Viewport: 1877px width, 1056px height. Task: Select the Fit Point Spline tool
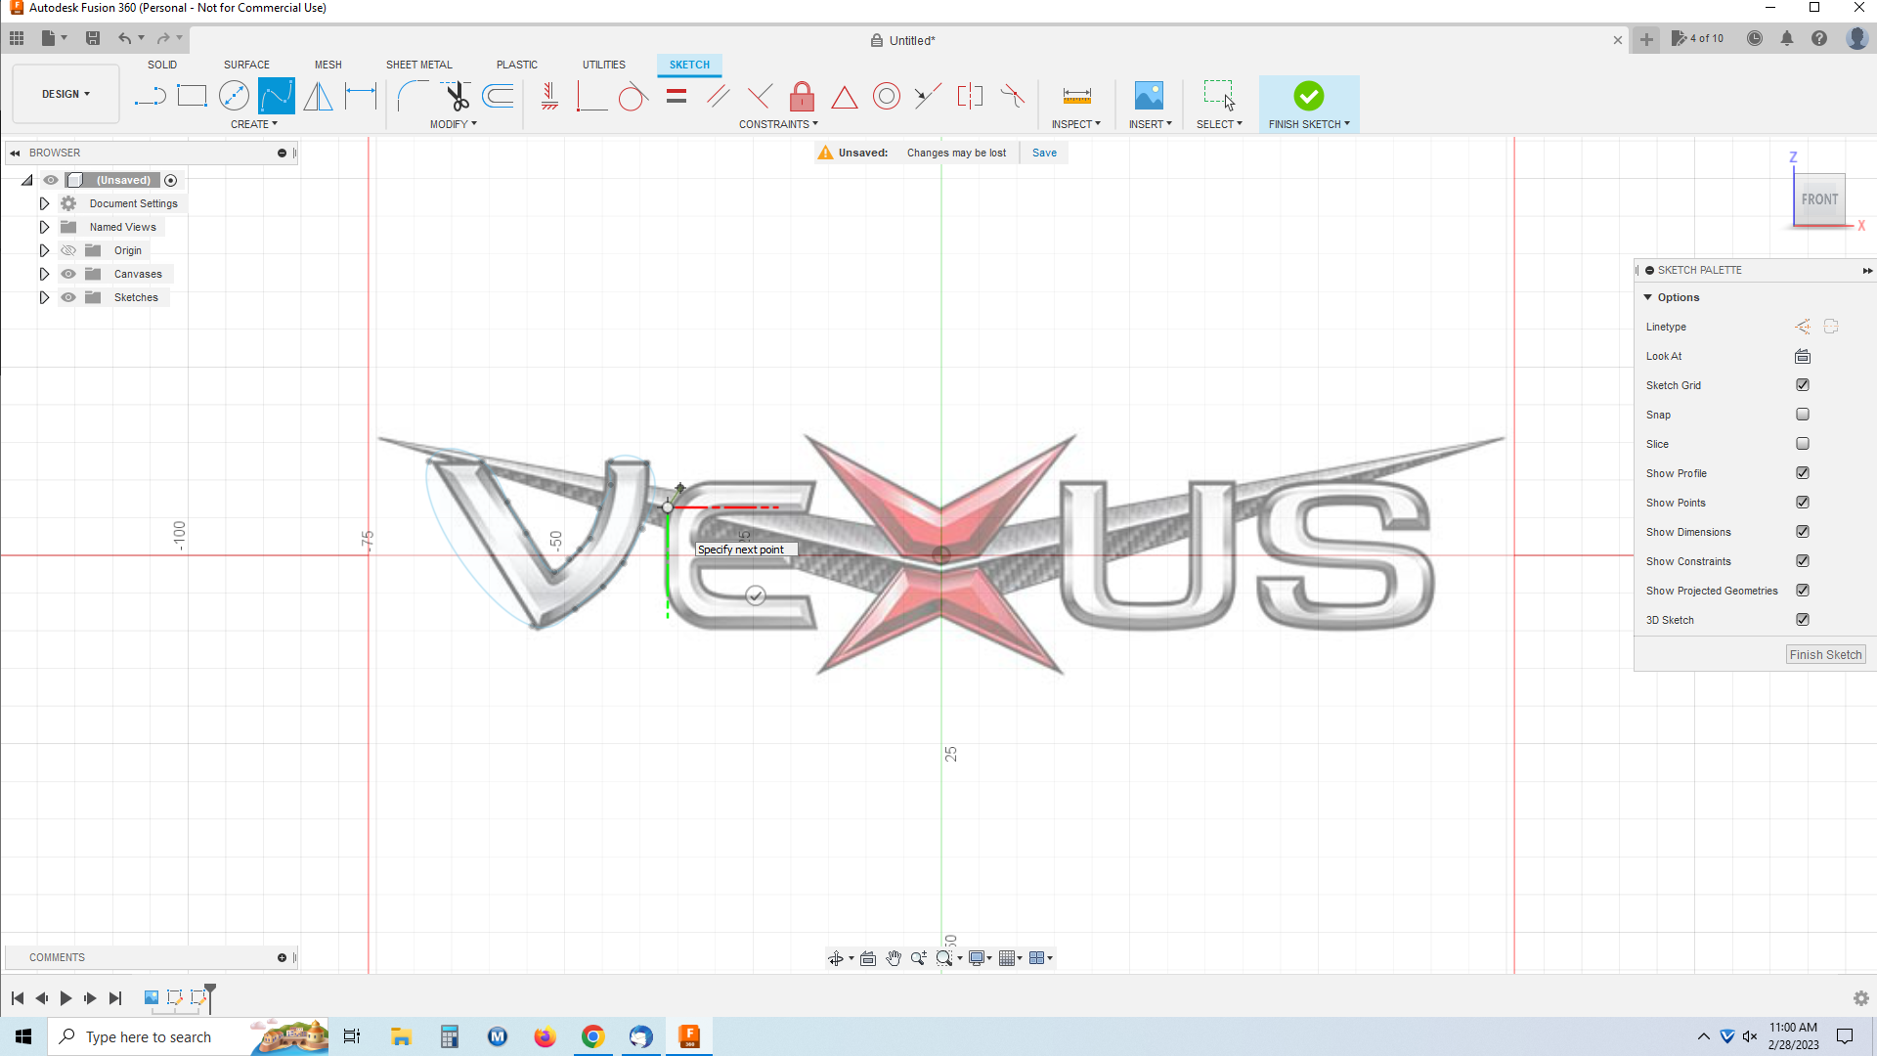[277, 96]
